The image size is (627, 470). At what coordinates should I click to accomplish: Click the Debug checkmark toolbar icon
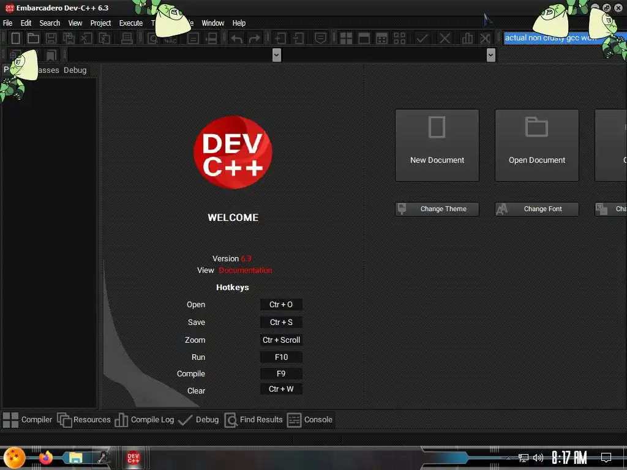pyautogui.click(x=421, y=39)
